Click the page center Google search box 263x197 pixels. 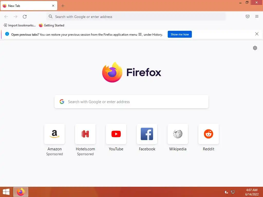[131, 102]
